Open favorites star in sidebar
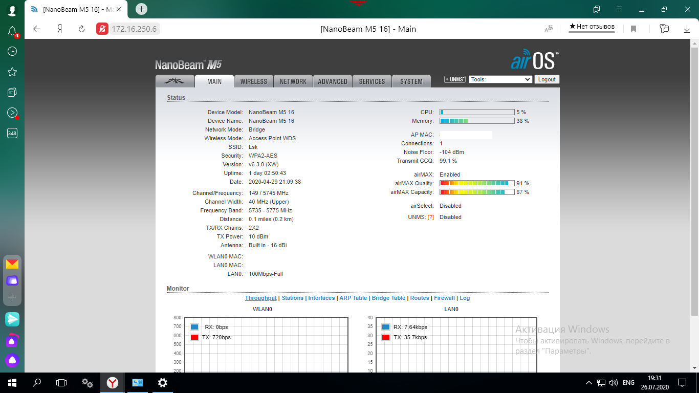Image resolution: width=699 pixels, height=393 pixels. pyautogui.click(x=12, y=72)
